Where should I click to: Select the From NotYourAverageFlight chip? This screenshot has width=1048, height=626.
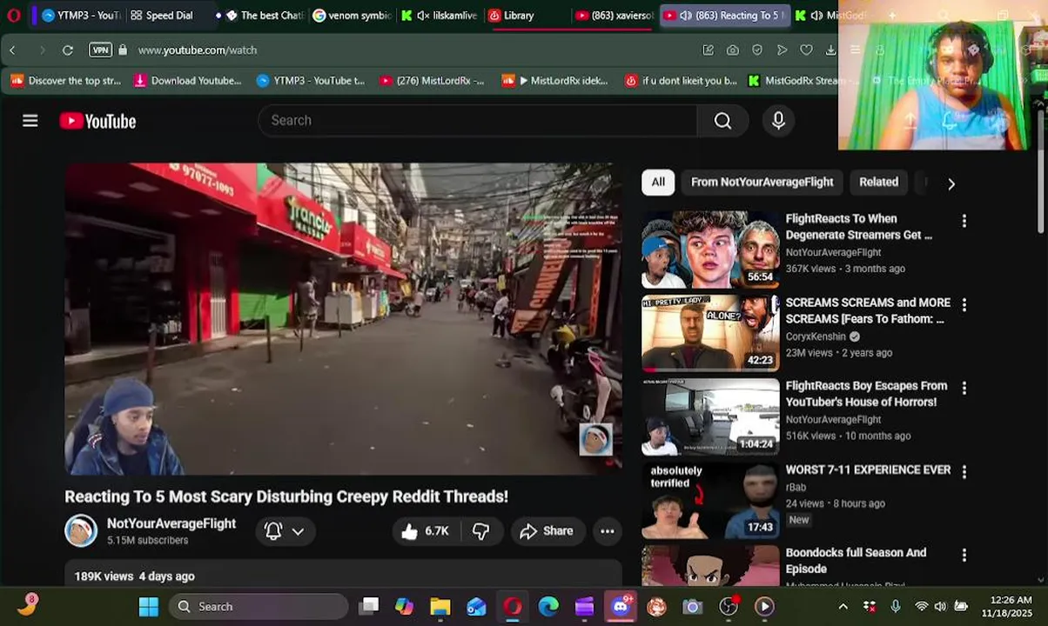tap(762, 182)
